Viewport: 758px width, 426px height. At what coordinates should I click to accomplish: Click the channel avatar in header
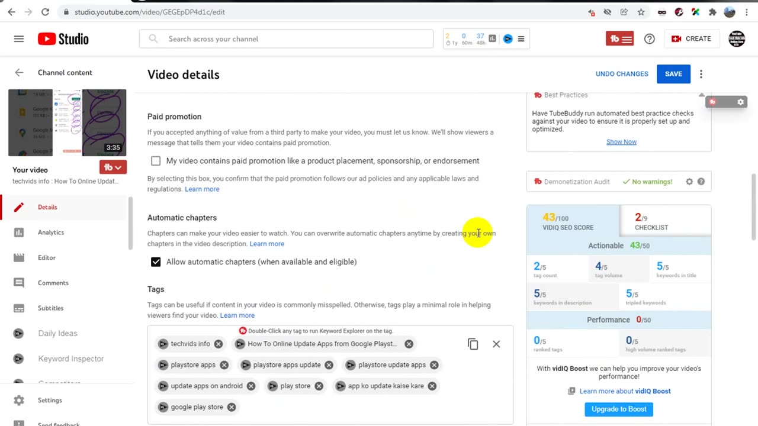[x=737, y=39]
